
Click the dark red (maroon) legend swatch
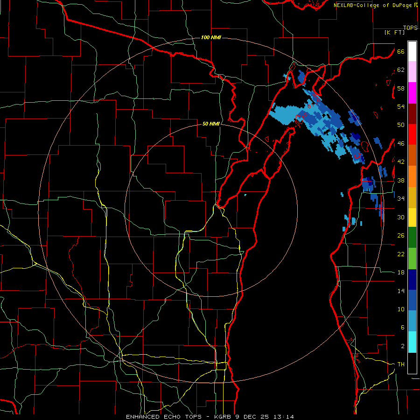point(412,114)
